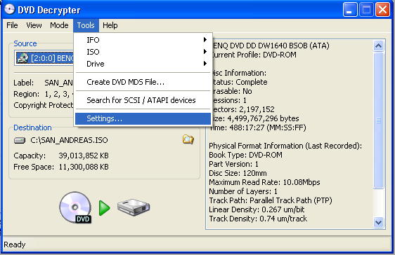Click the 'Number of Layers: 1' line
Screen dimensions: 395x255
(243, 191)
